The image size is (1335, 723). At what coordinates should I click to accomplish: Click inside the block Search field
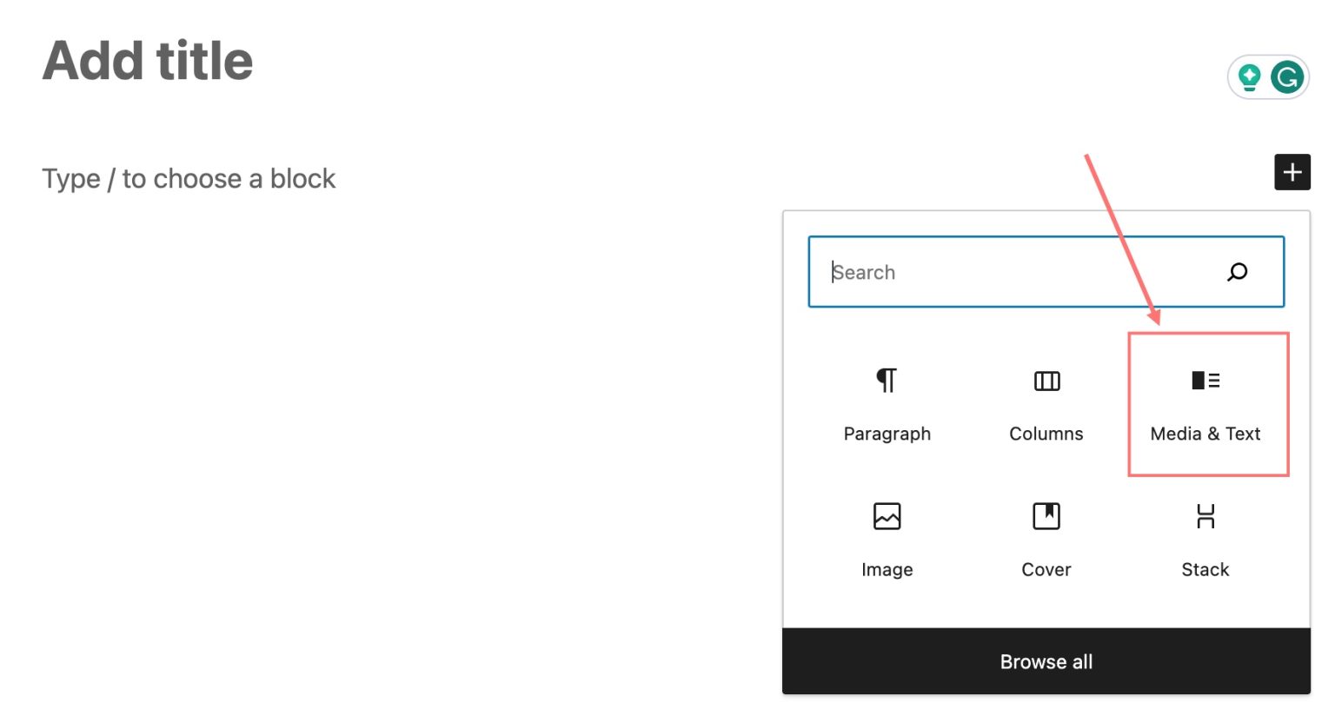pos(1000,271)
